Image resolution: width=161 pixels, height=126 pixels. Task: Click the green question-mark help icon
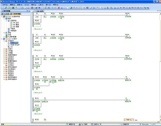click(16, 8)
